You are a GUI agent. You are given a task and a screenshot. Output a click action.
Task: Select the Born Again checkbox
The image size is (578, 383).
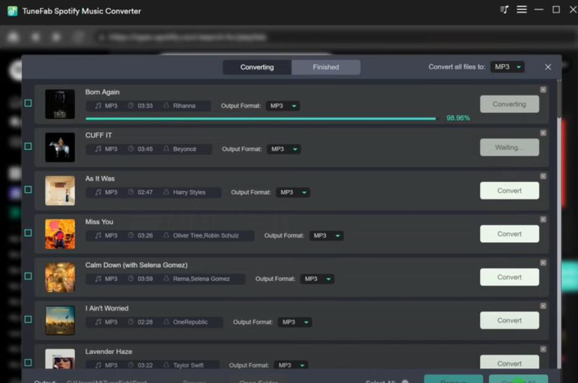[x=28, y=103]
